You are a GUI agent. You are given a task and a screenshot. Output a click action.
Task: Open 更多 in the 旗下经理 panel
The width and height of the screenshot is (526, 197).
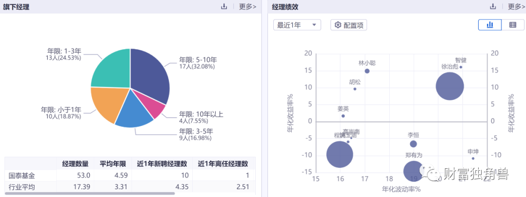click(247, 6)
